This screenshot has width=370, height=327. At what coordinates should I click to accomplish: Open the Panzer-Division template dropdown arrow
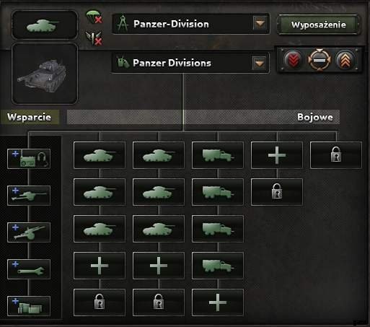tap(260, 24)
